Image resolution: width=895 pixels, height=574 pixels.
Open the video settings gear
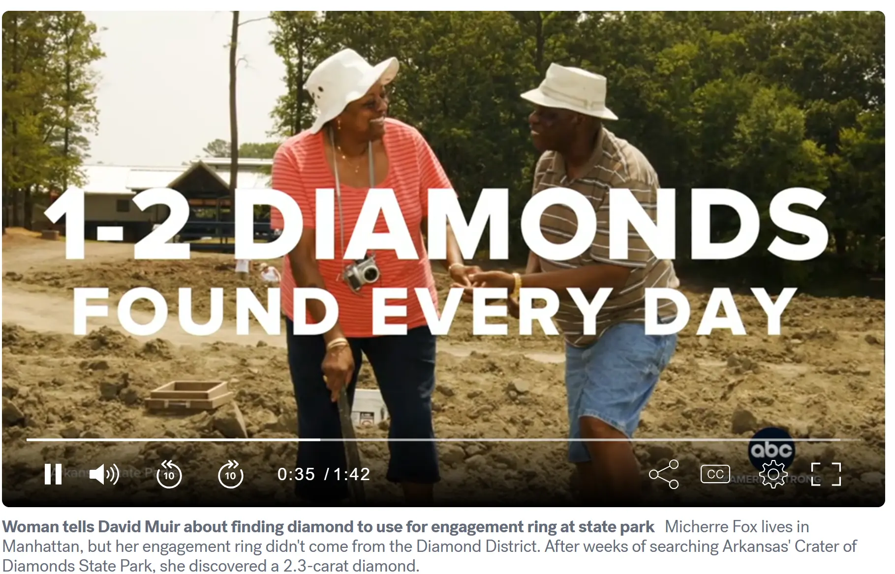pos(773,474)
